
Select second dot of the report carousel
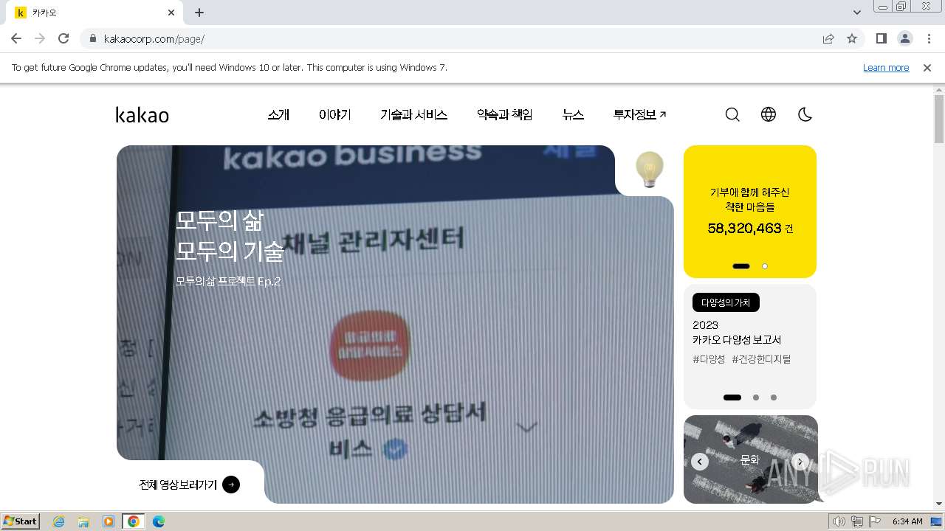[756, 398]
